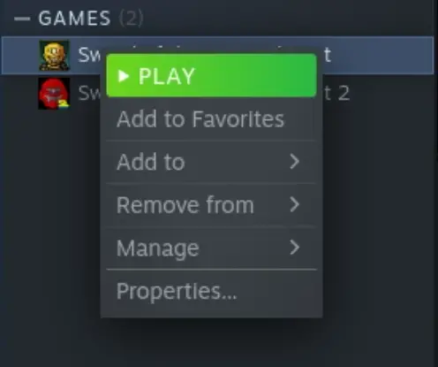Click the trailing "t 2" of second game title
438x367 pixels.
pyautogui.click(x=337, y=93)
